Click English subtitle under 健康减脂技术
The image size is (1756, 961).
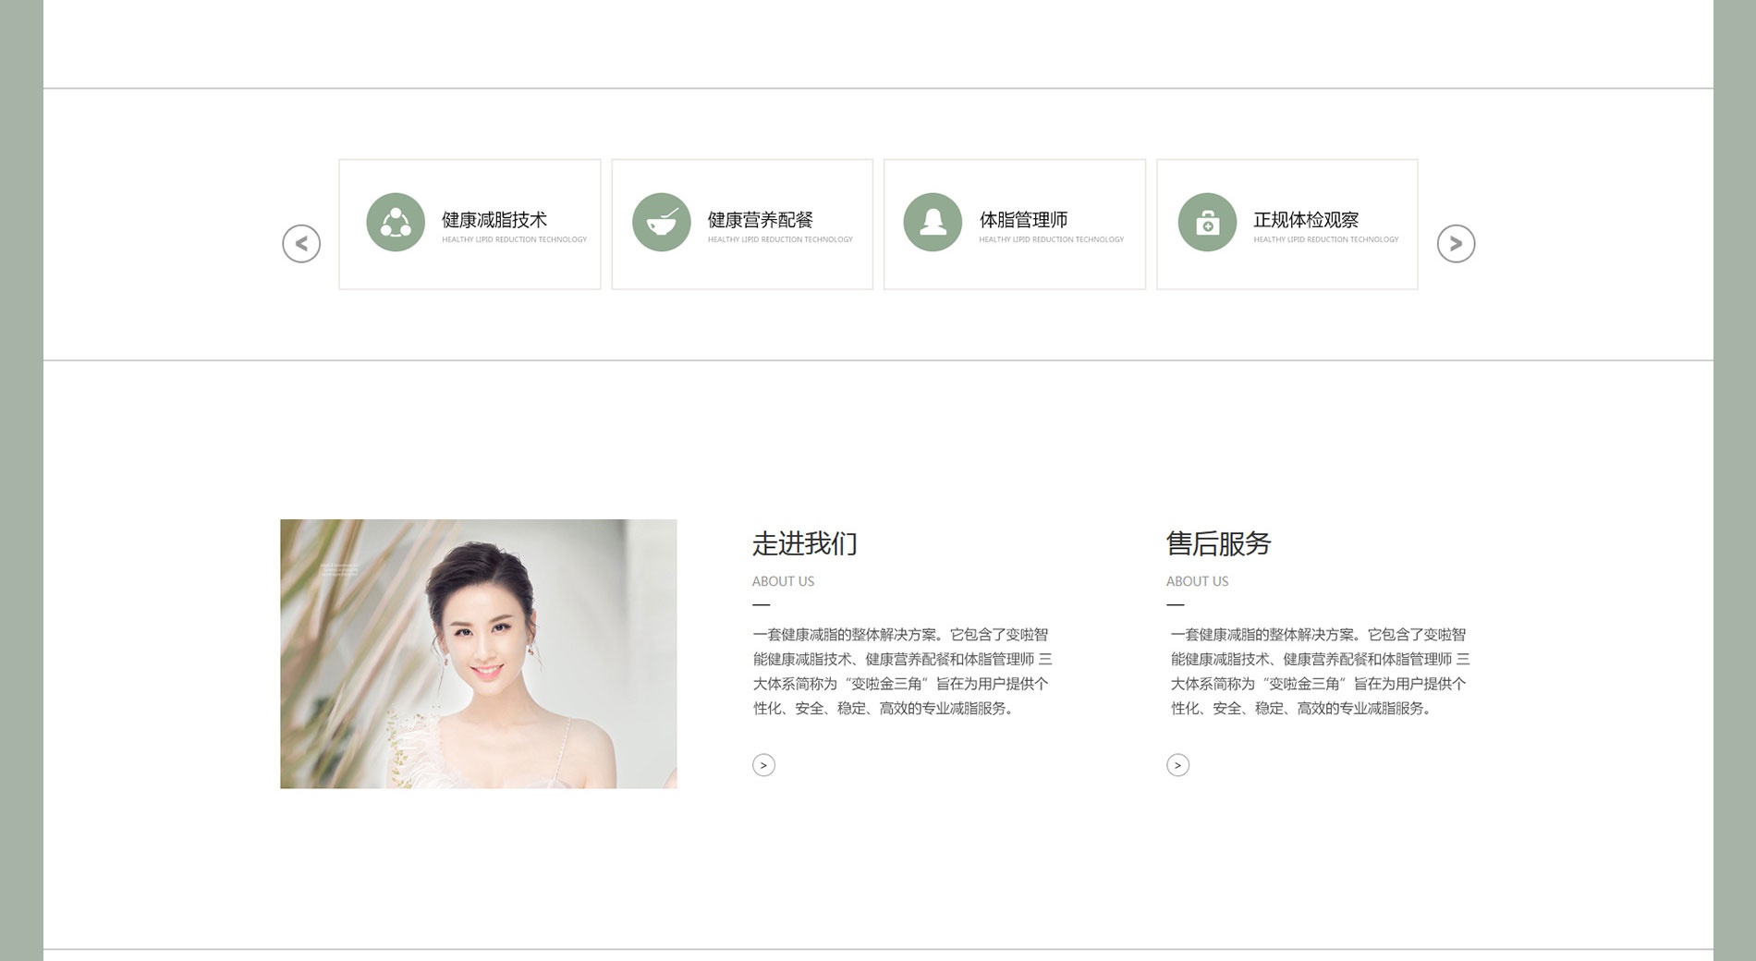[514, 239]
